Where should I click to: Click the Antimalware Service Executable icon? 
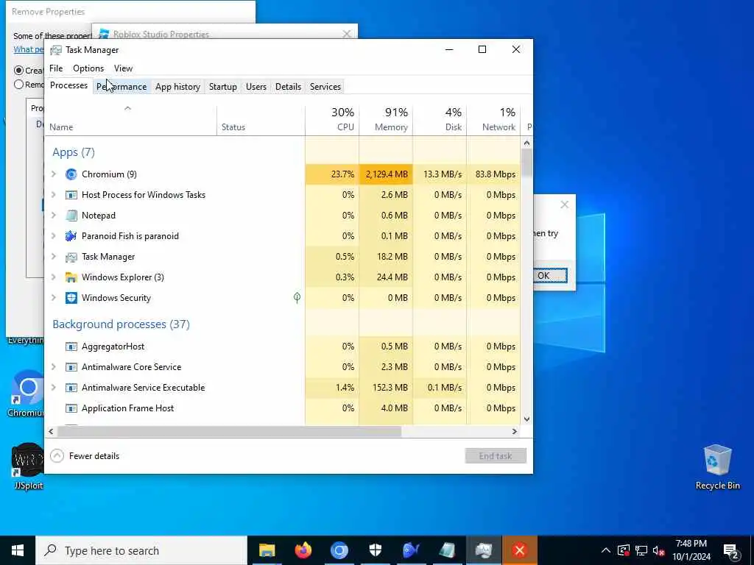pos(71,388)
